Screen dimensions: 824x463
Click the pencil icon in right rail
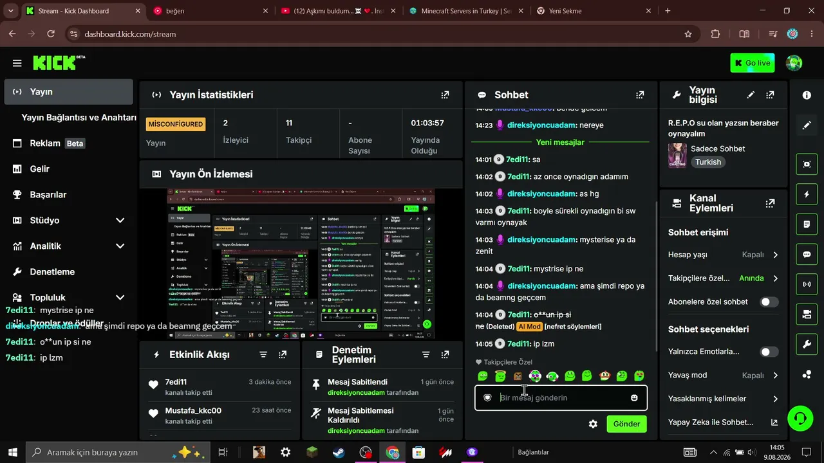(807, 125)
